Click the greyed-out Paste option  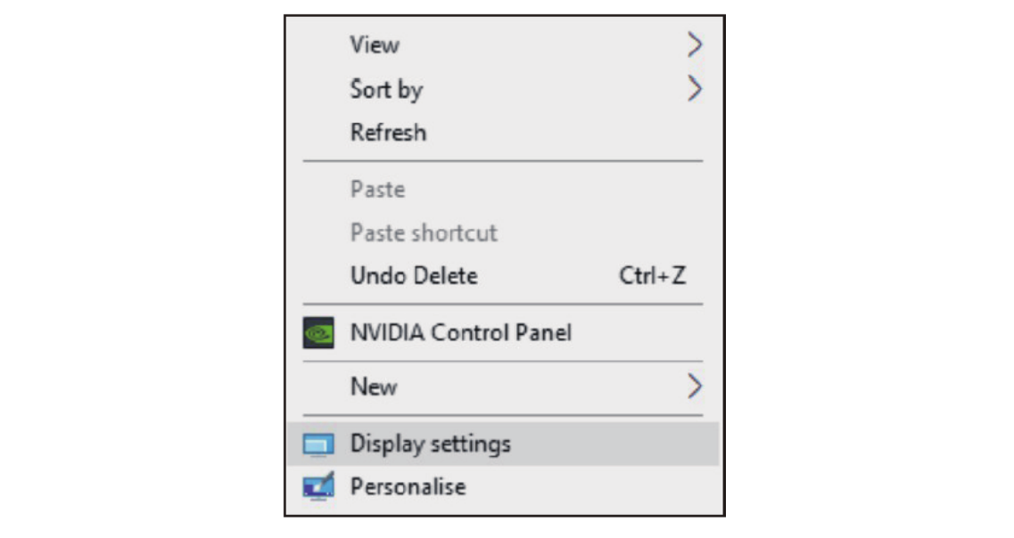coord(377,190)
